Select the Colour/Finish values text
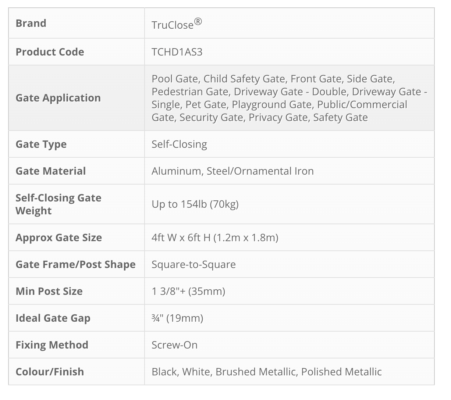This screenshot has height=400, width=451. tap(267, 372)
